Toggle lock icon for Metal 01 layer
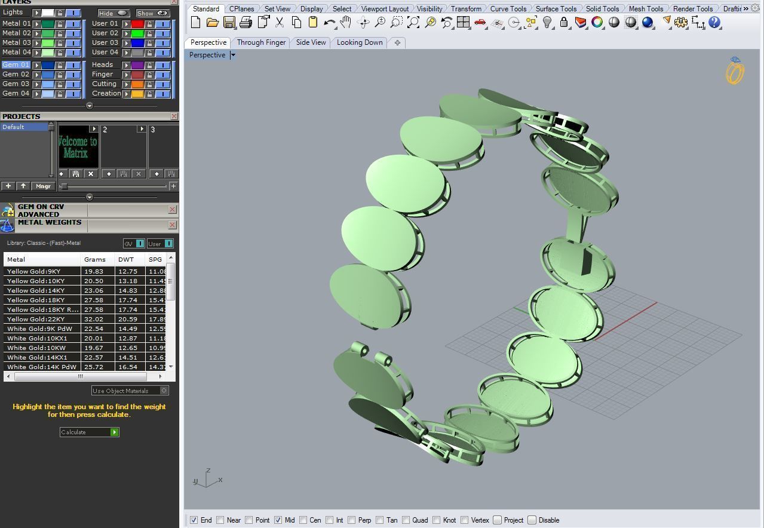The height and width of the screenshot is (528, 764). tap(60, 24)
